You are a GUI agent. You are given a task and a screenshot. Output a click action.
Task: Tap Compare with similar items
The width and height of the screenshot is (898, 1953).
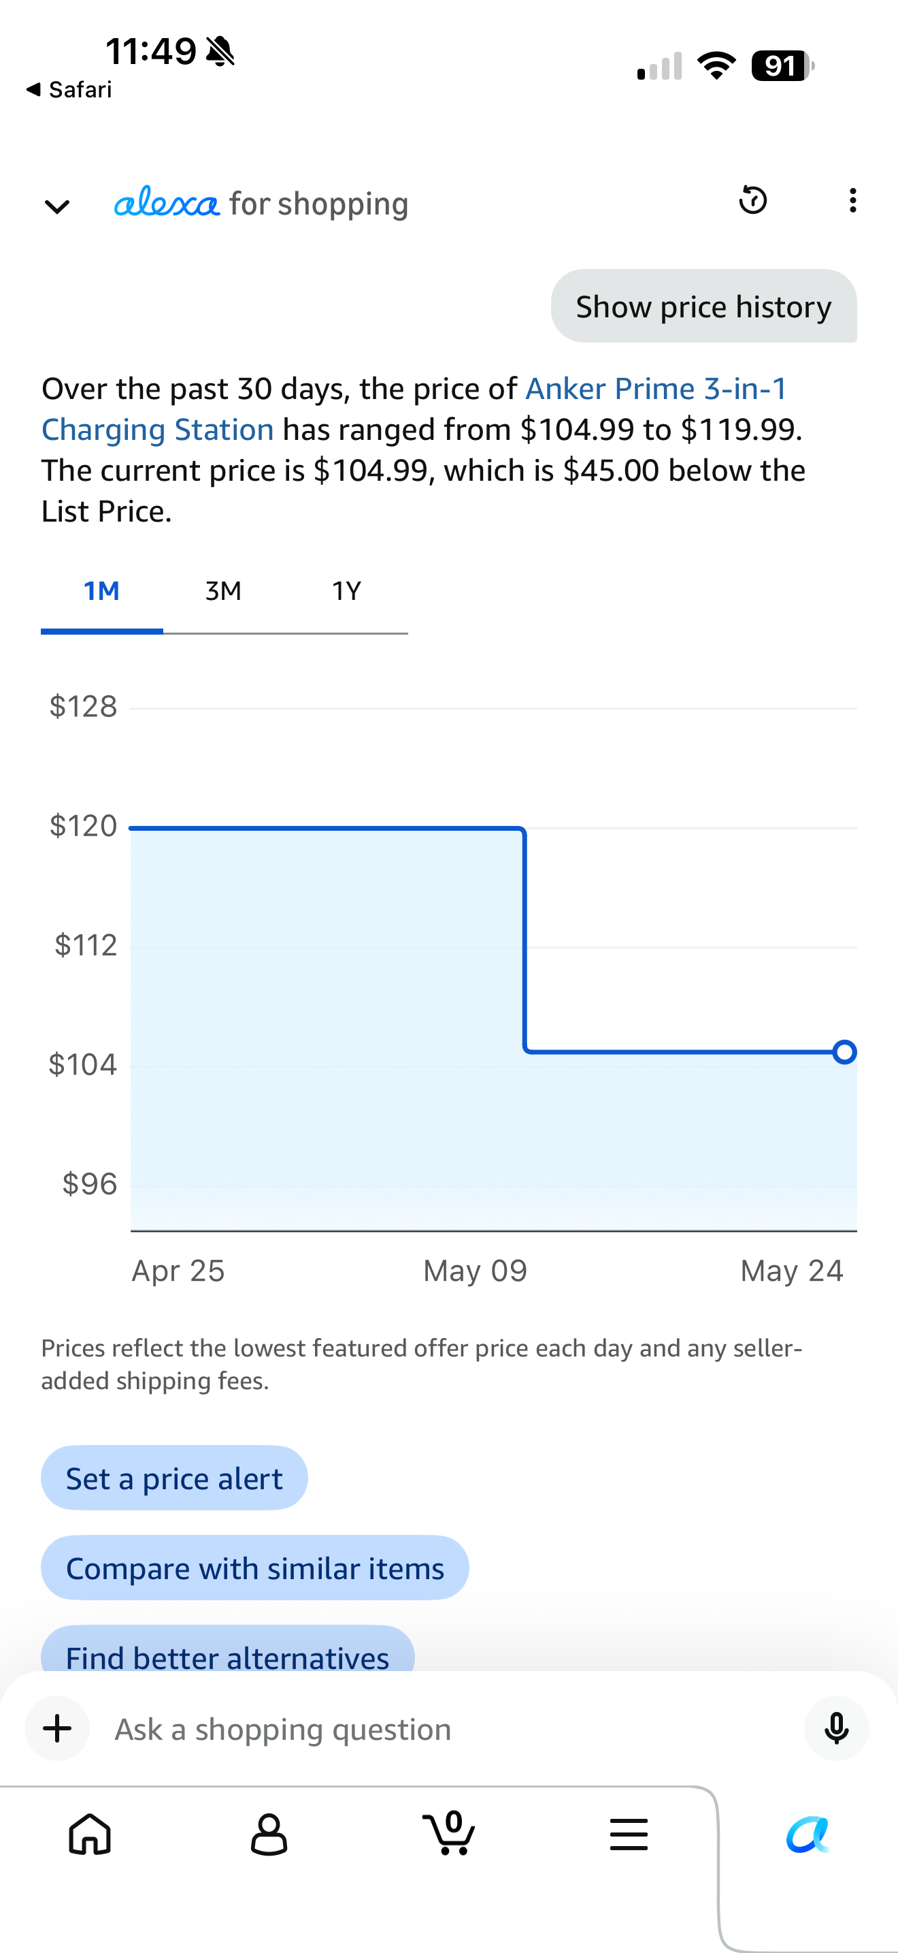[x=254, y=1567]
